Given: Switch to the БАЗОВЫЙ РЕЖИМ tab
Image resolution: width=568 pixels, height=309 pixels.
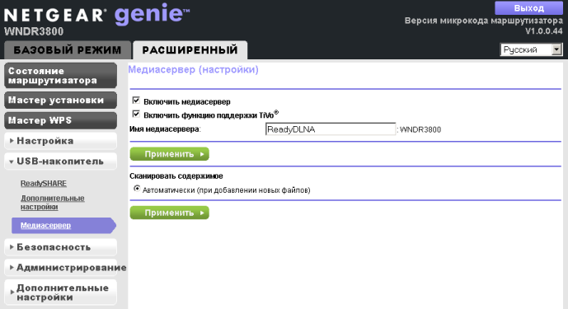Looking at the screenshot, I should tap(68, 50).
